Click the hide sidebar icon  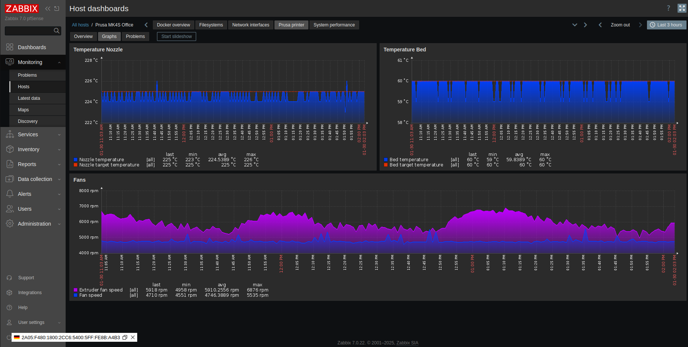tap(57, 9)
